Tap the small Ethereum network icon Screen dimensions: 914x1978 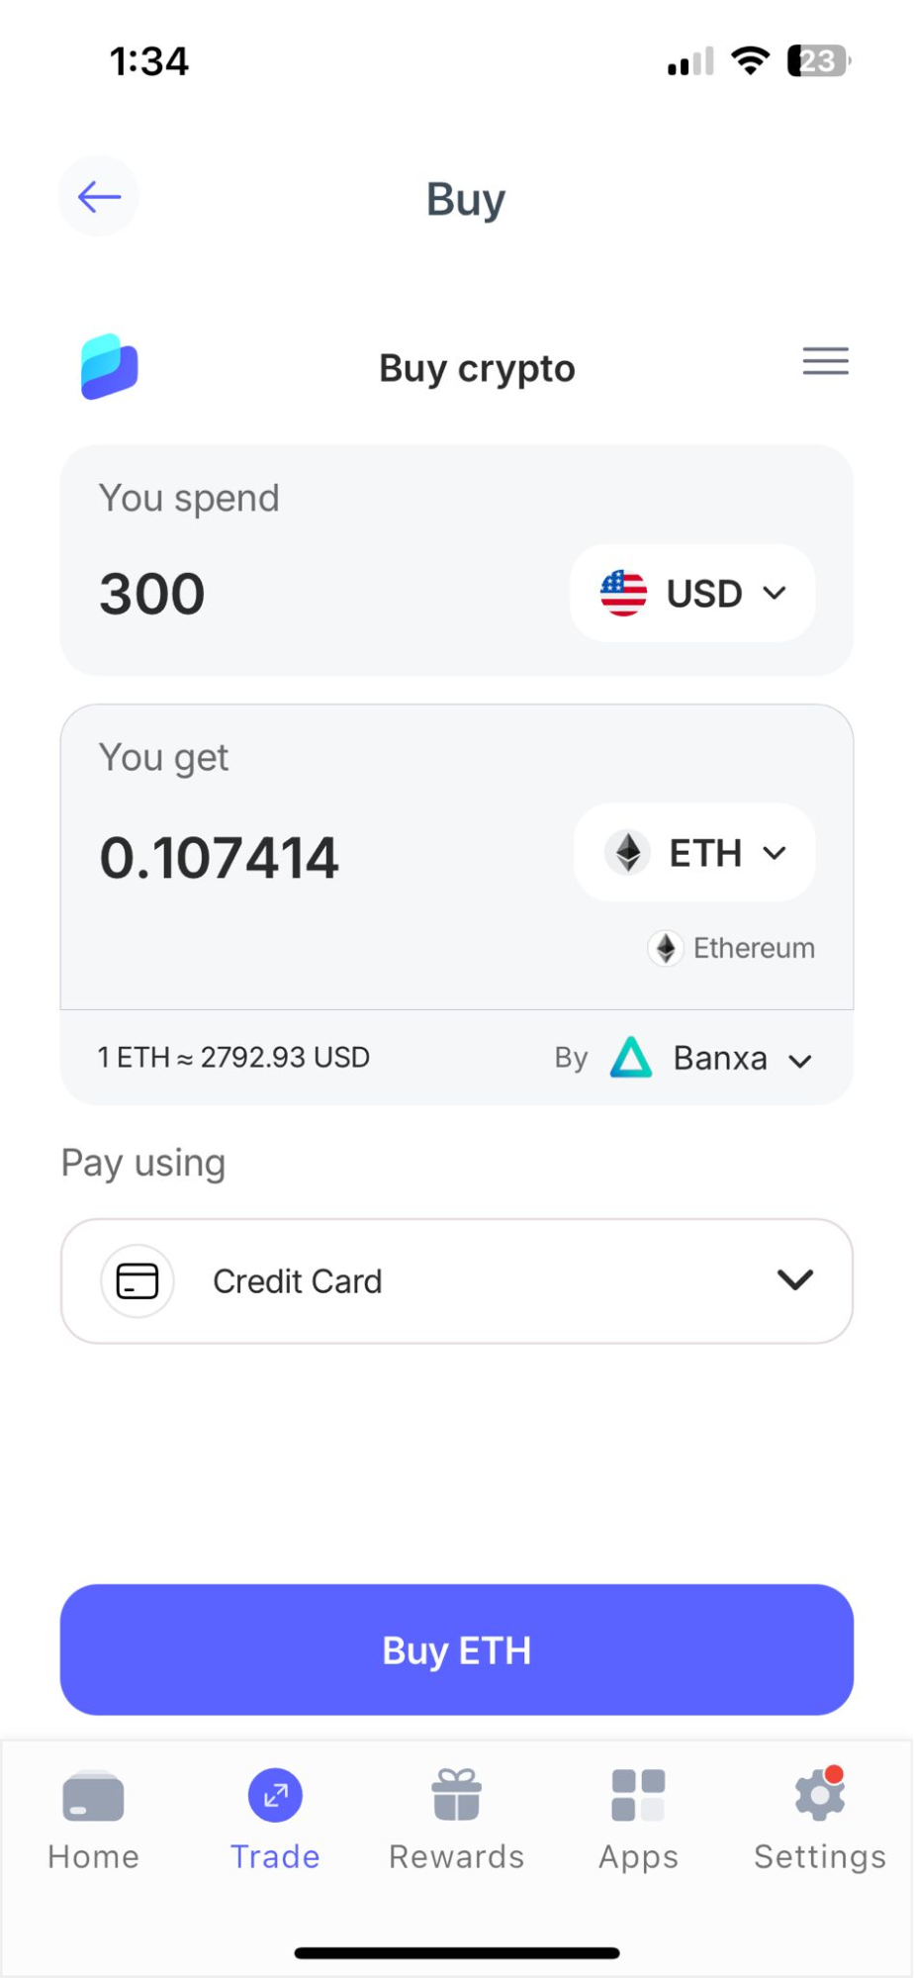666,948
